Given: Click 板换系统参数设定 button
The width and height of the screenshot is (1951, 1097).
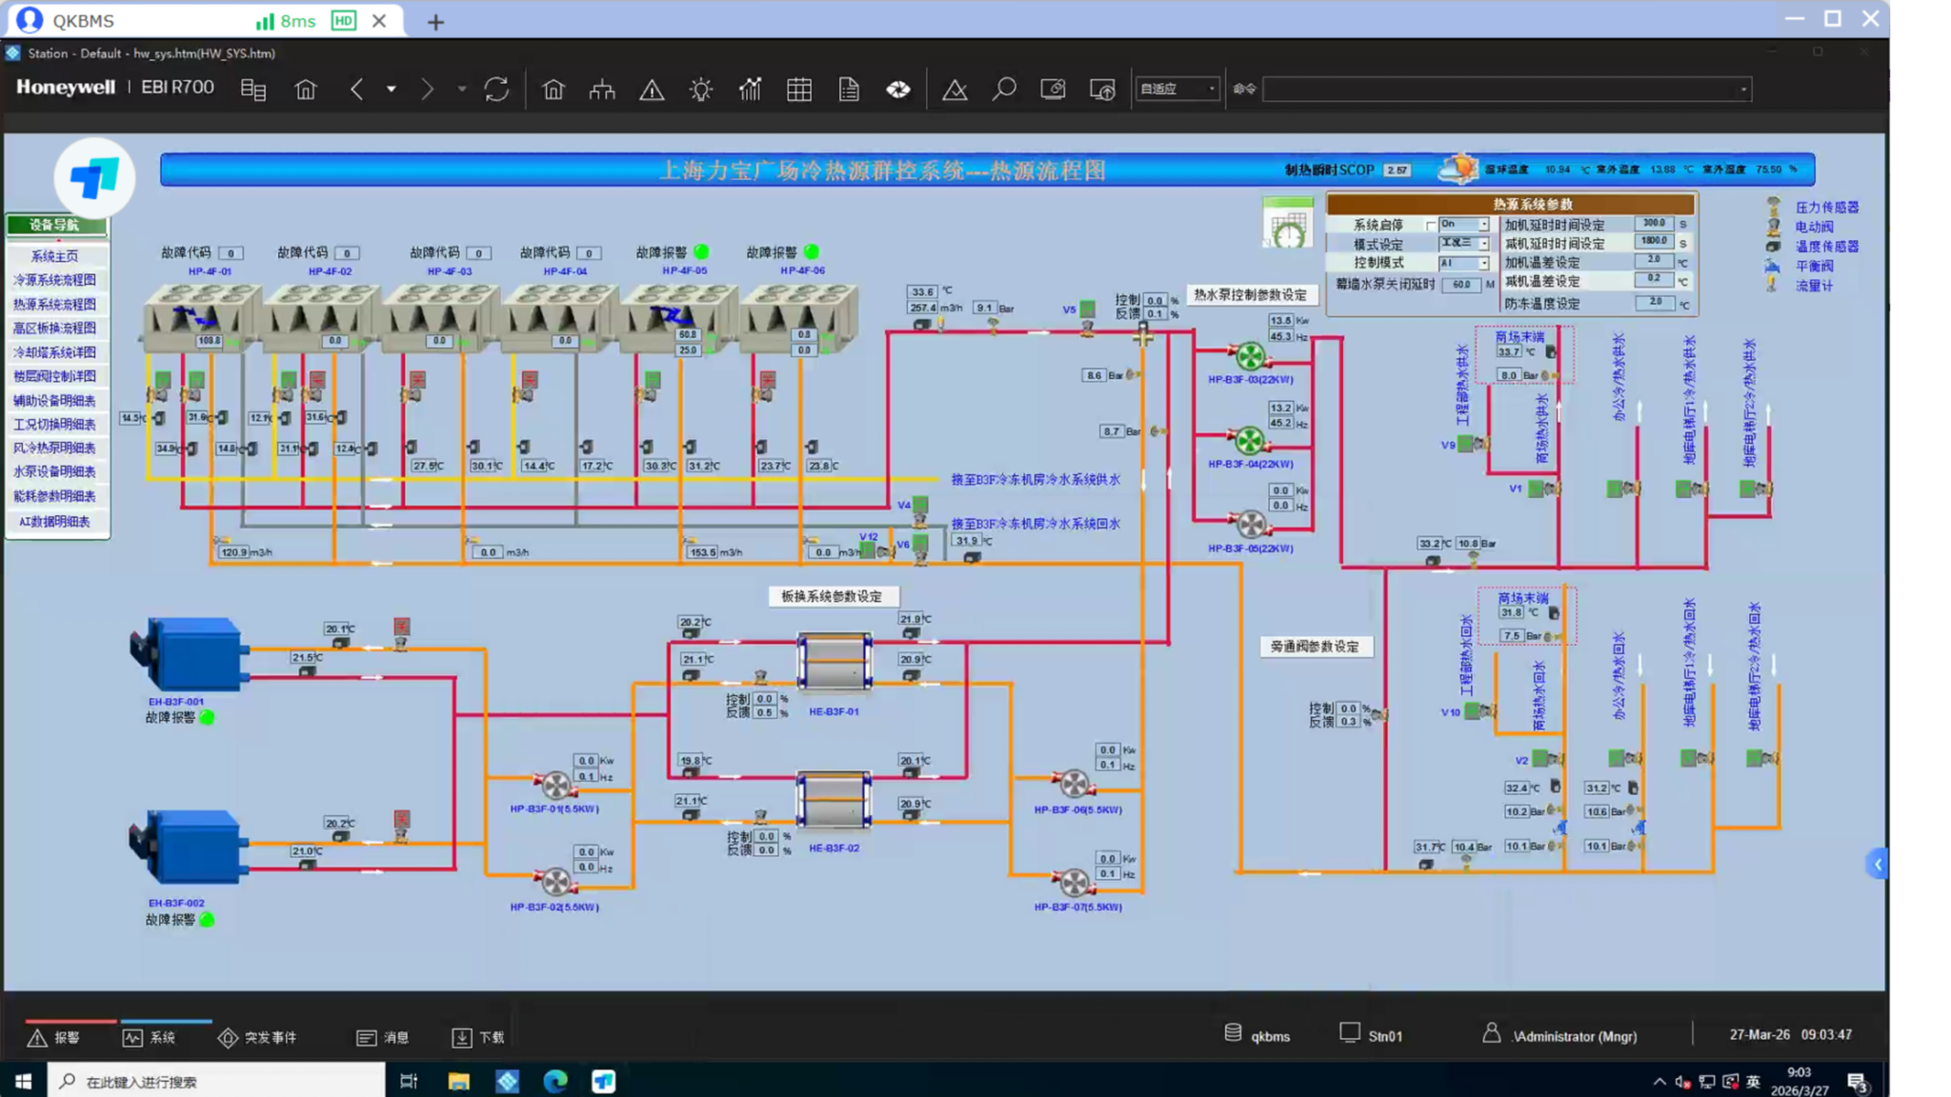Looking at the screenshot, I should tap(832, 596).
